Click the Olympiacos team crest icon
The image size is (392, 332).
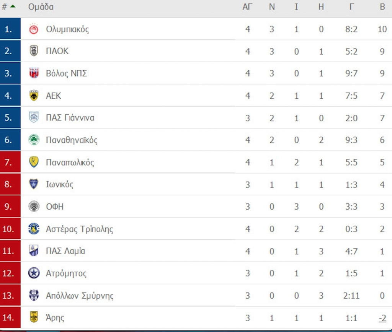(x=34, y=29)
